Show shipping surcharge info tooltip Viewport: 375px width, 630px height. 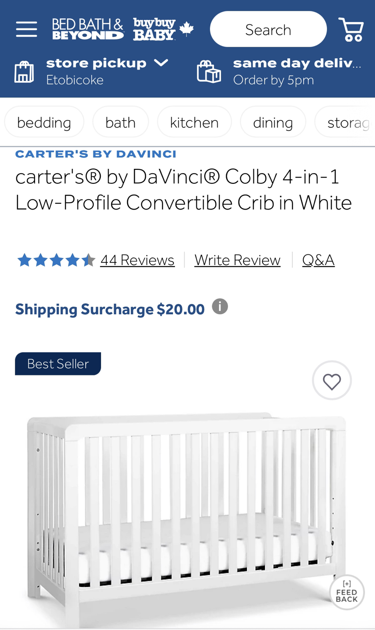coord(220,307)
